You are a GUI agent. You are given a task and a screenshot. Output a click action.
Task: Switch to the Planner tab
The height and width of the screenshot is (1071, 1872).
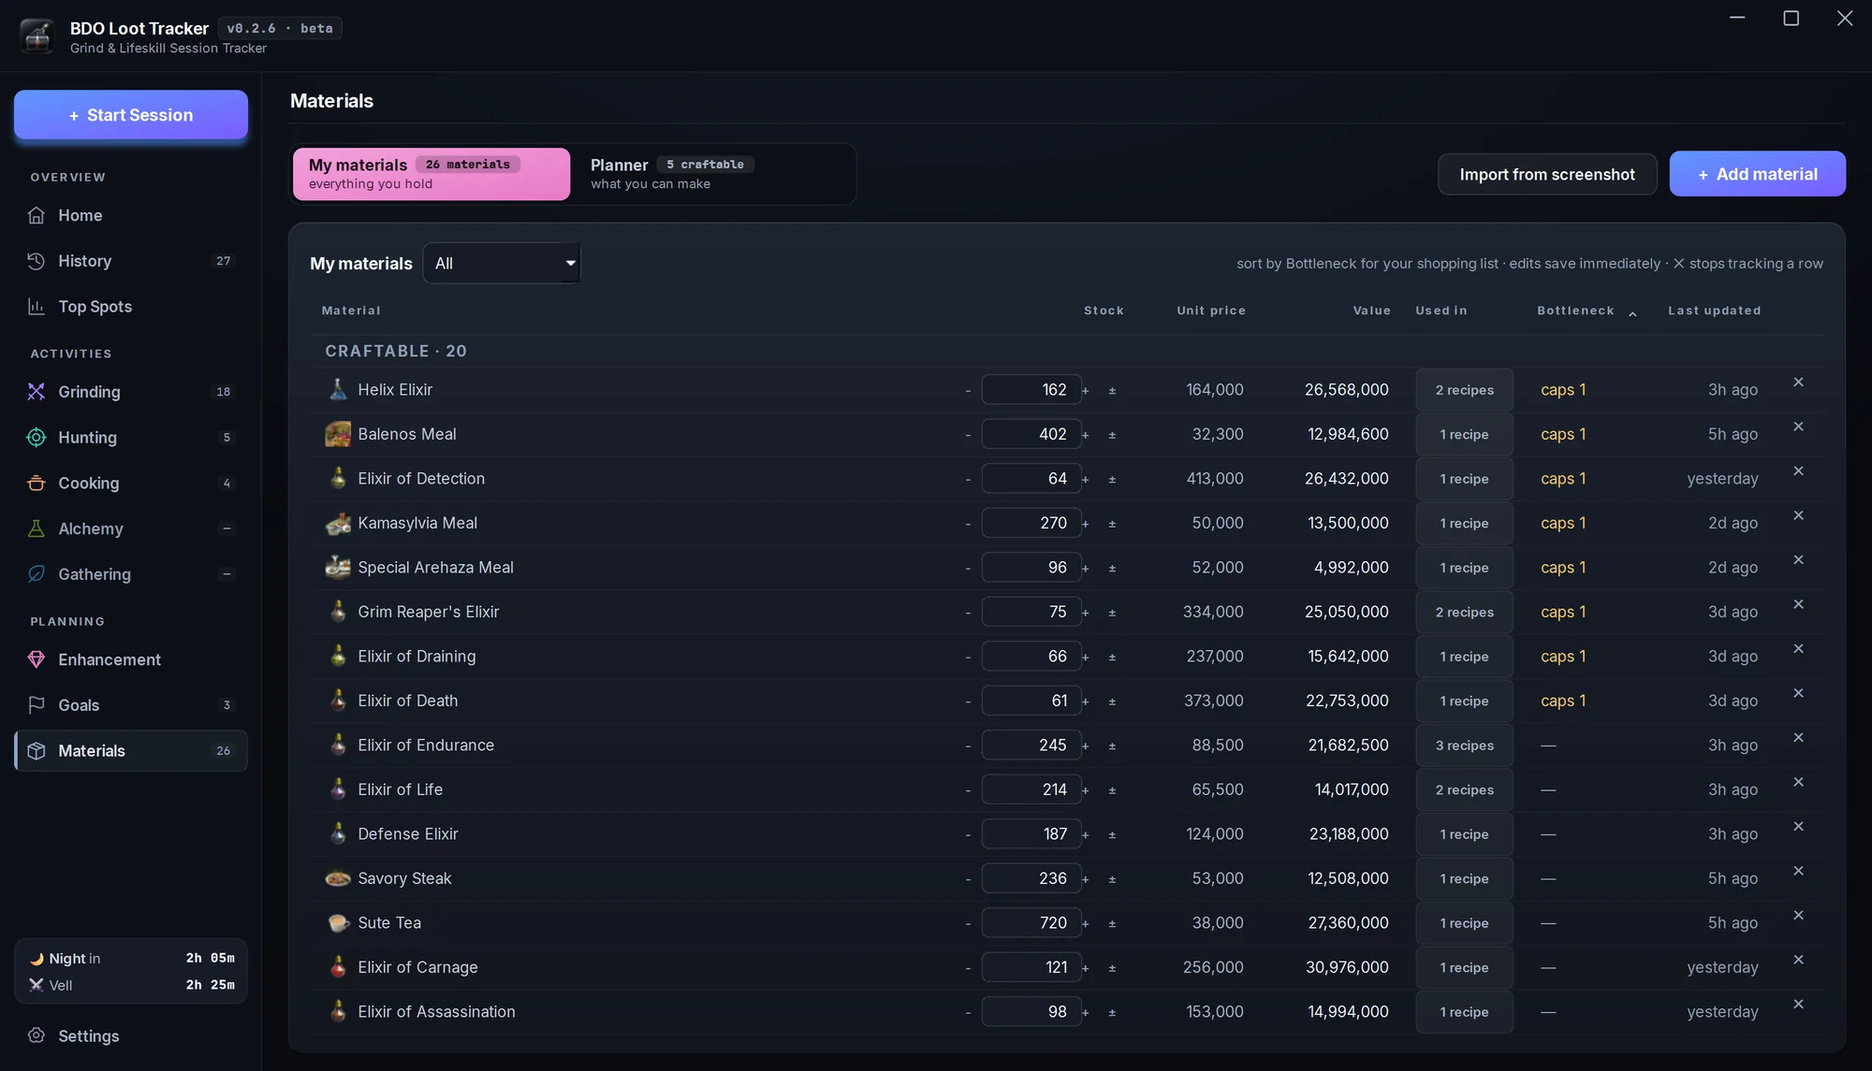[x=713, y=174]
